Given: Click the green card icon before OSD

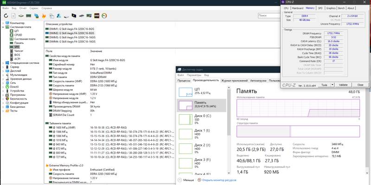Looking at the screenshot, I should (x=89, y=16).
